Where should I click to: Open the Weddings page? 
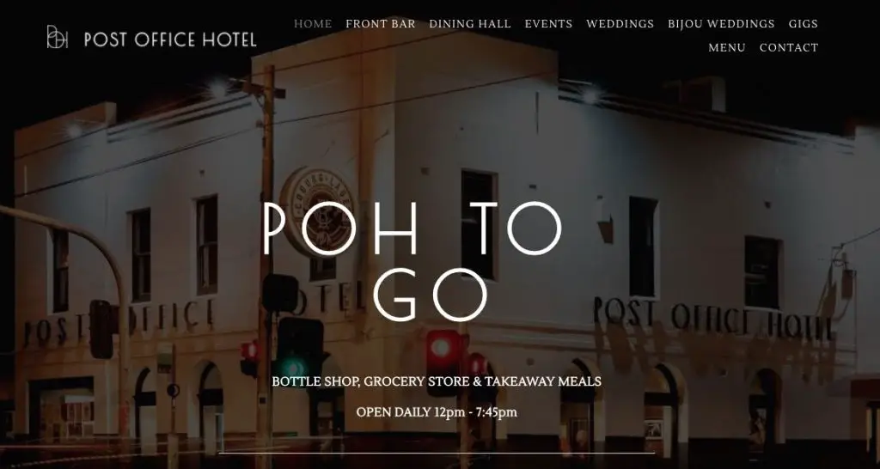620,23
